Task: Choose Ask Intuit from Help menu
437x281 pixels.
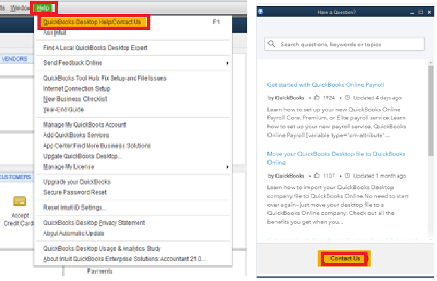Action: pyautogui.click(x=55, y=33)
